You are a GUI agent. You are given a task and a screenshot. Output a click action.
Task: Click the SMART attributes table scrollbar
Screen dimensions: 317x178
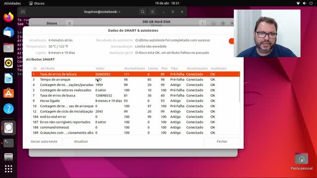(x=240, y=87)
